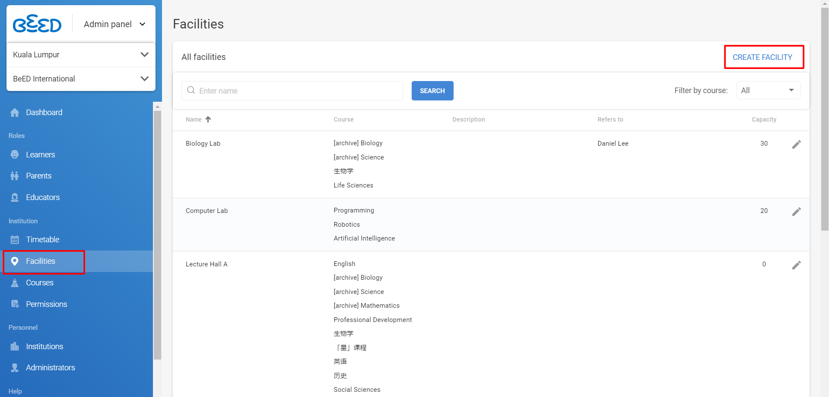The height and width of the screenshot is (397, 829).
Task: Click the BeED logo
Action: point(37,24)
